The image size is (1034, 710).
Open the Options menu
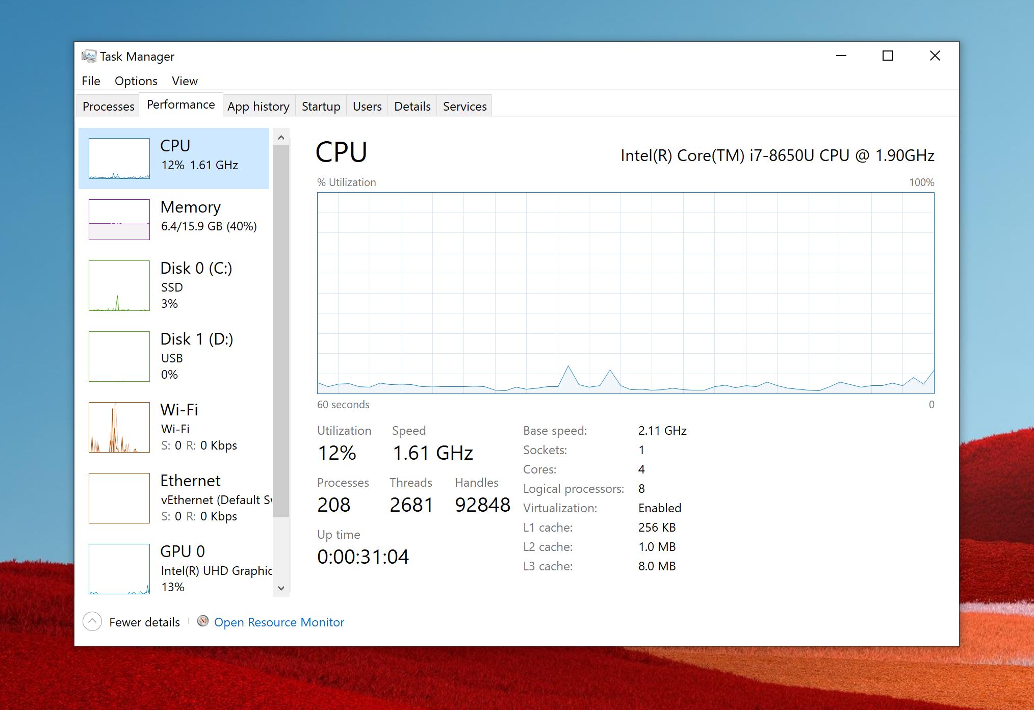(x=136, y=81)
